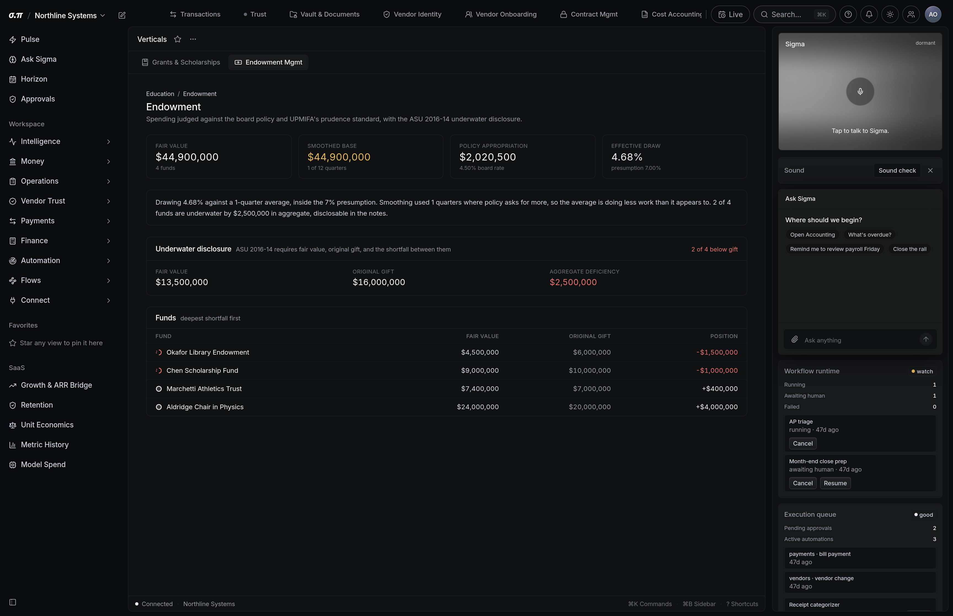Open the Northline Systems workspace dropdown
953x616 pixels.
[x=70, y=16]
